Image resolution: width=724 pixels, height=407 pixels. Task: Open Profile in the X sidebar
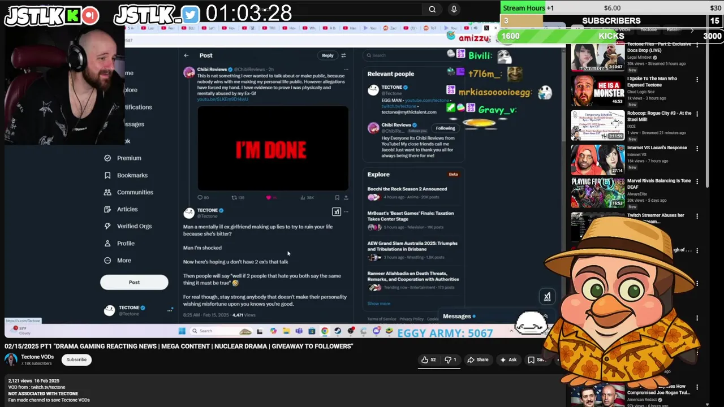tap(119, 244)
